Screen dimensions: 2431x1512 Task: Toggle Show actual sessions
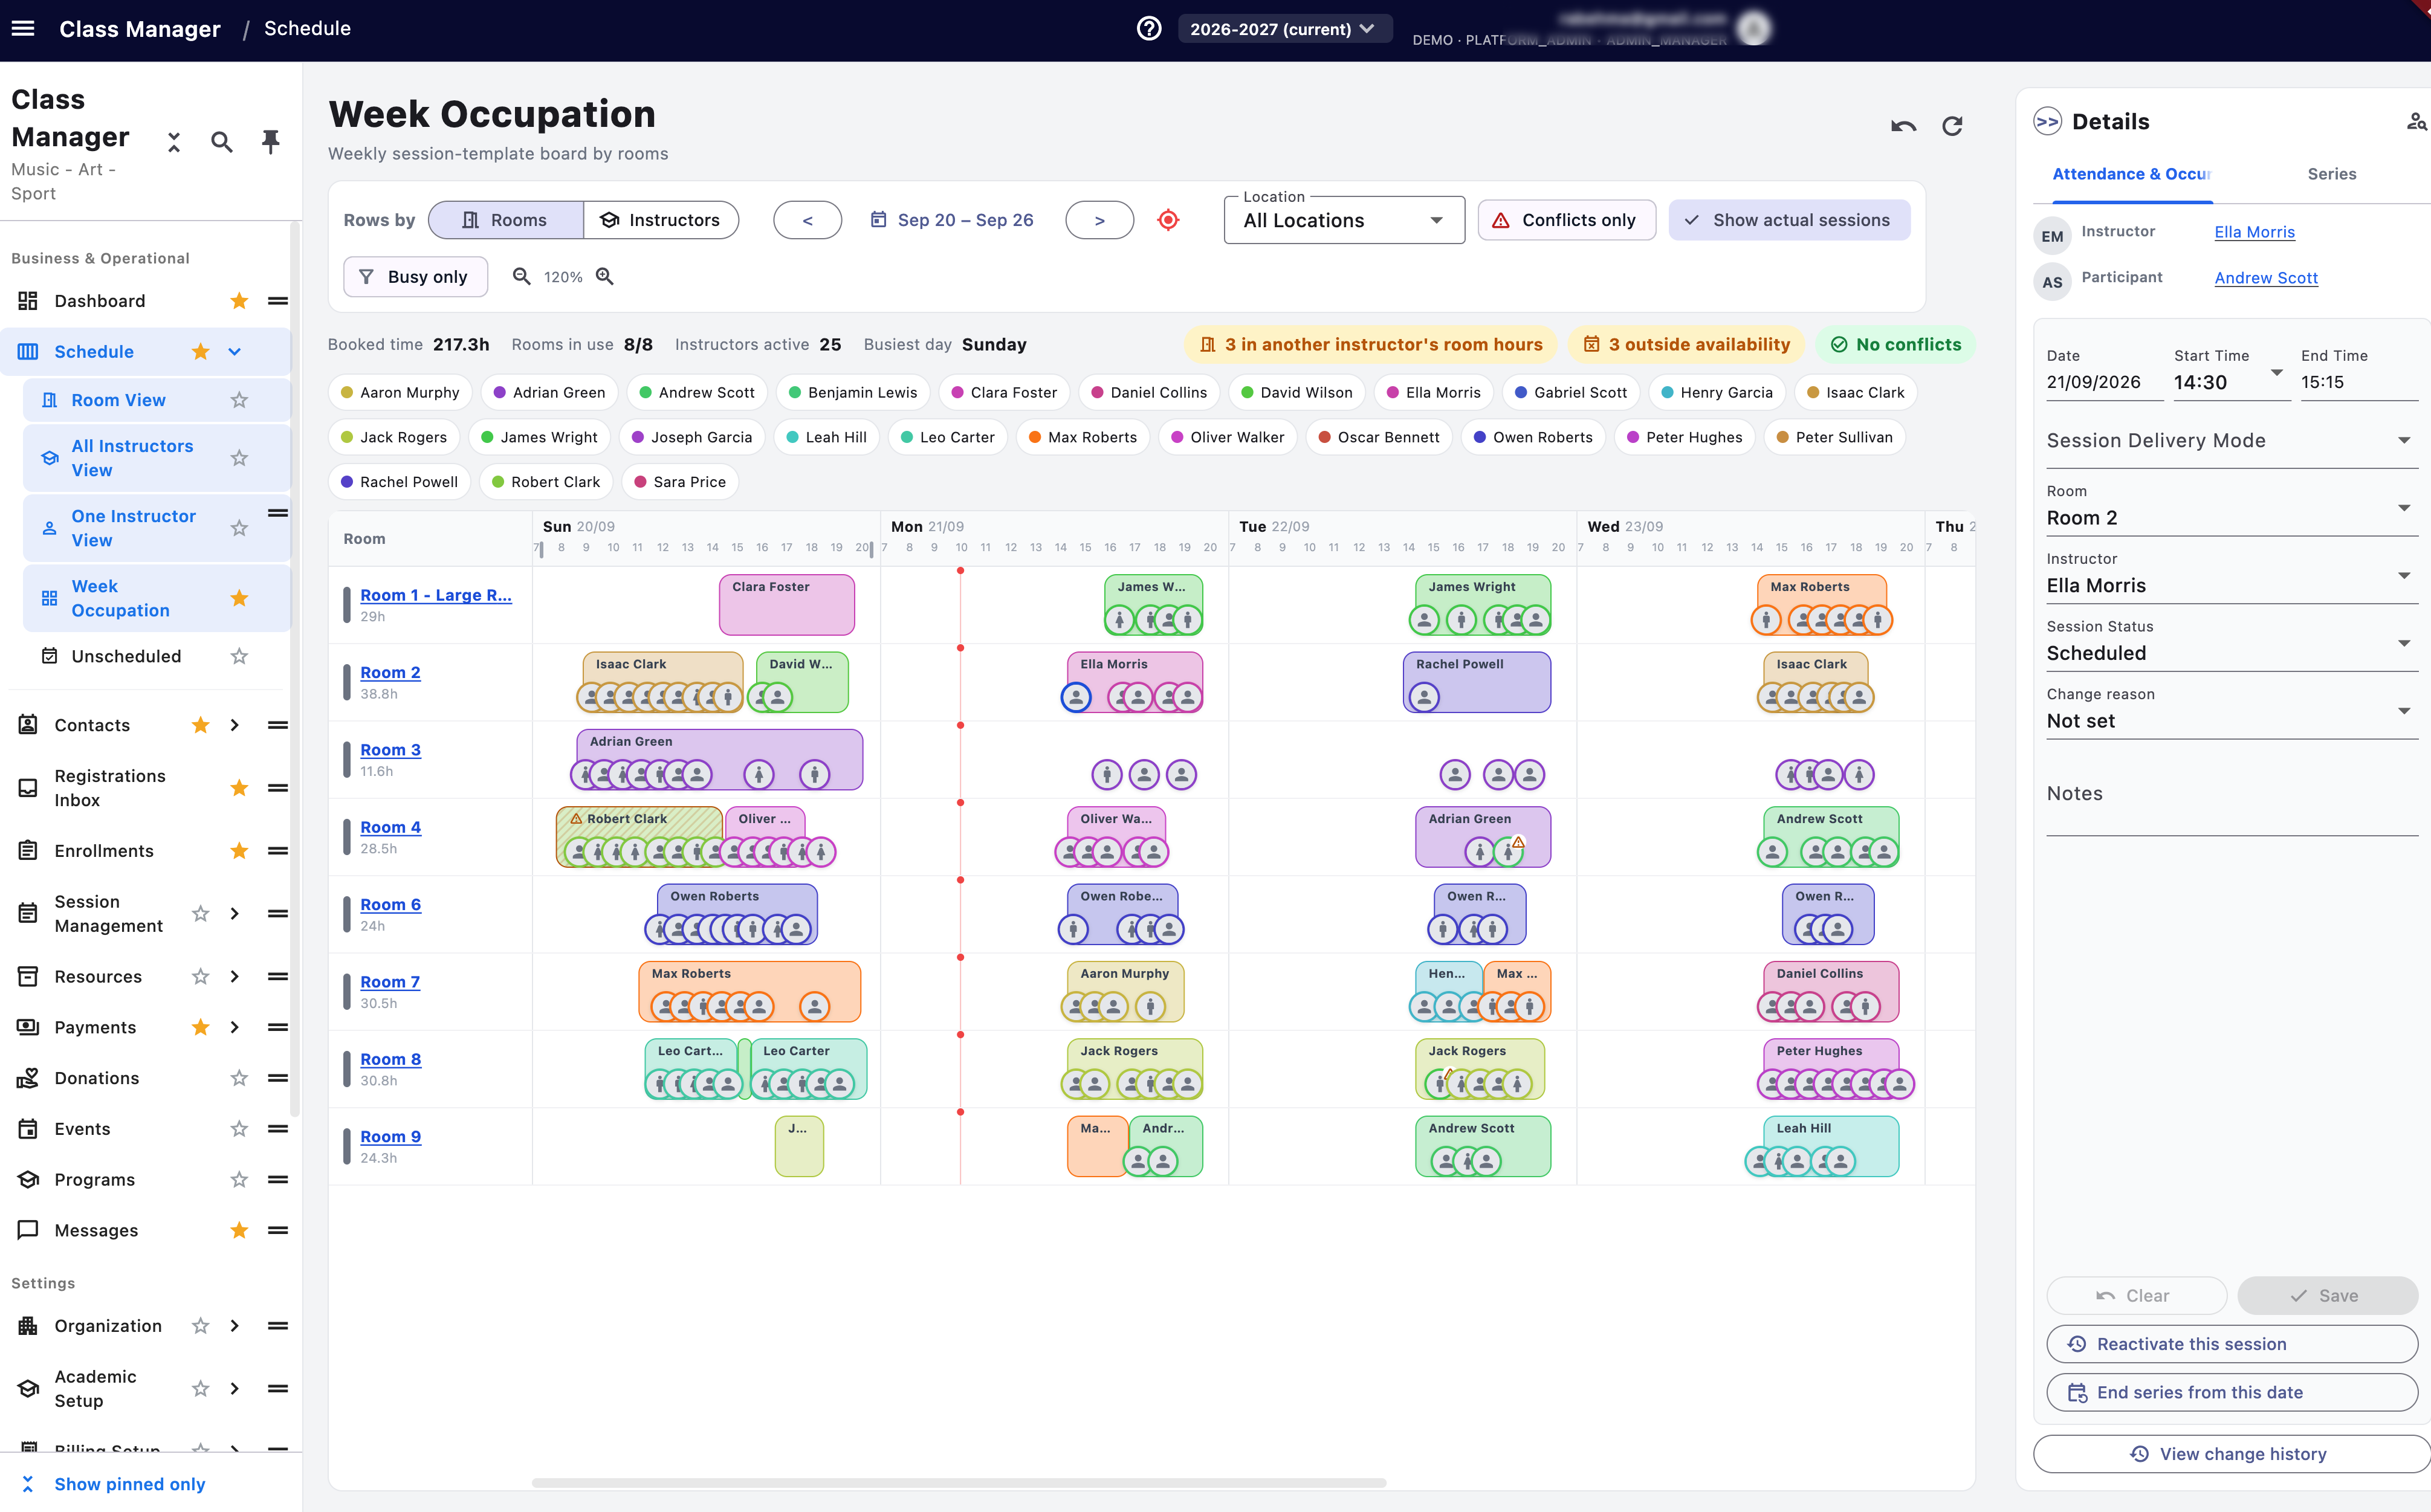click(1788, 220)
